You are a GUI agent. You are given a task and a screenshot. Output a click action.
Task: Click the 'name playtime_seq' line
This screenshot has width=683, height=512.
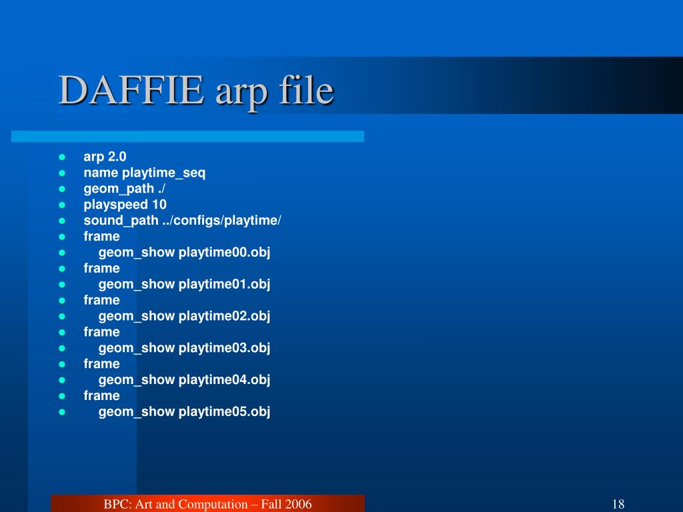tap(144, 173)
